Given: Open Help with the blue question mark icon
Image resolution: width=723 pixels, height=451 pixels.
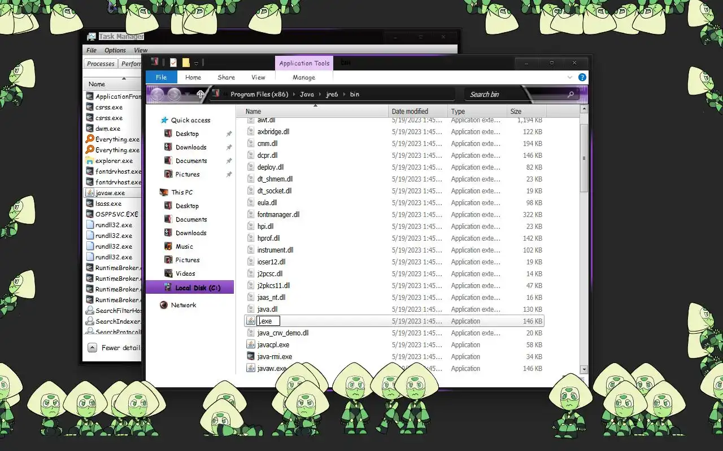Looking at the screenshot, I should [x=582, y=77].
